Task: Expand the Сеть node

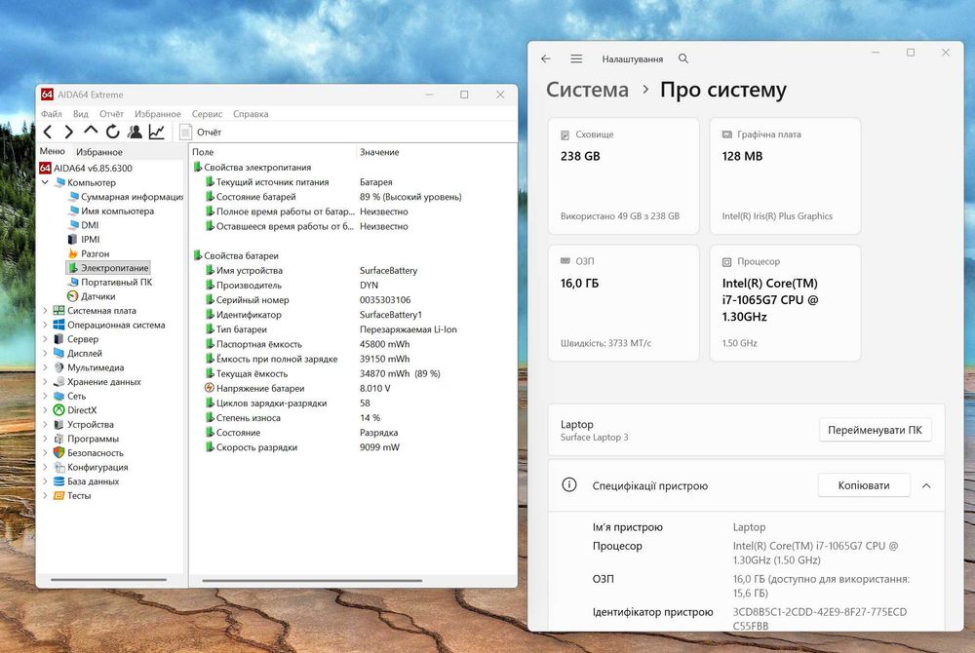Action: [x=45, y=397]
